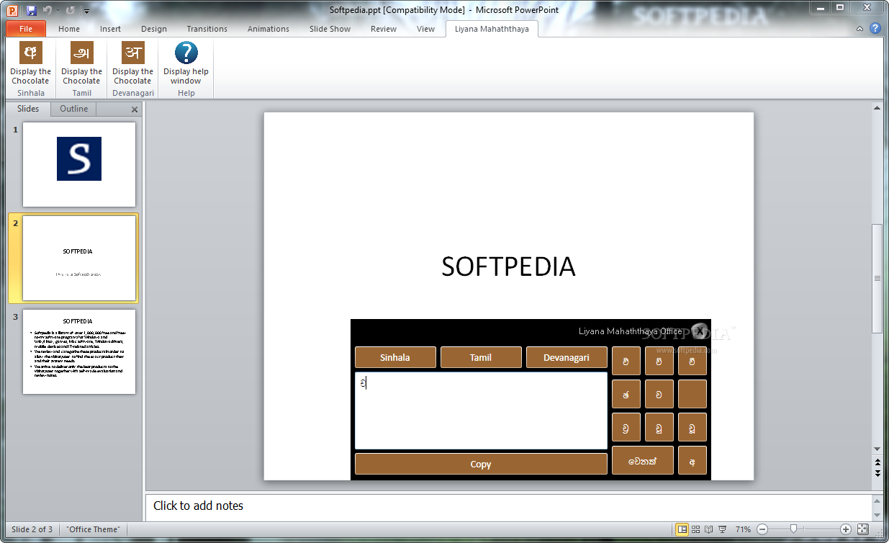The image size is (889, 543).
Task: Click the වෙනත් key on keypad
Action: coord(643,460)
